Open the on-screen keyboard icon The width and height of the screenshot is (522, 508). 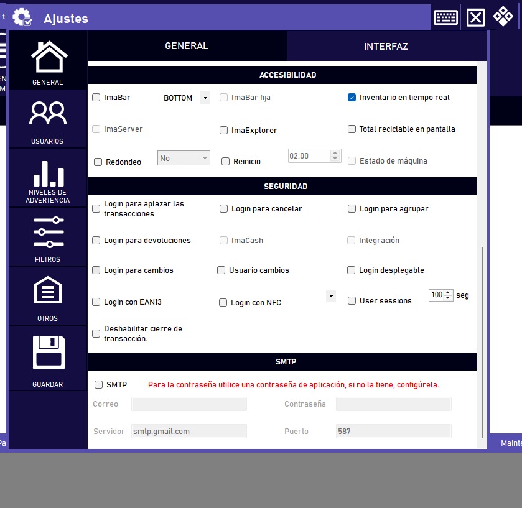(445, 17)
